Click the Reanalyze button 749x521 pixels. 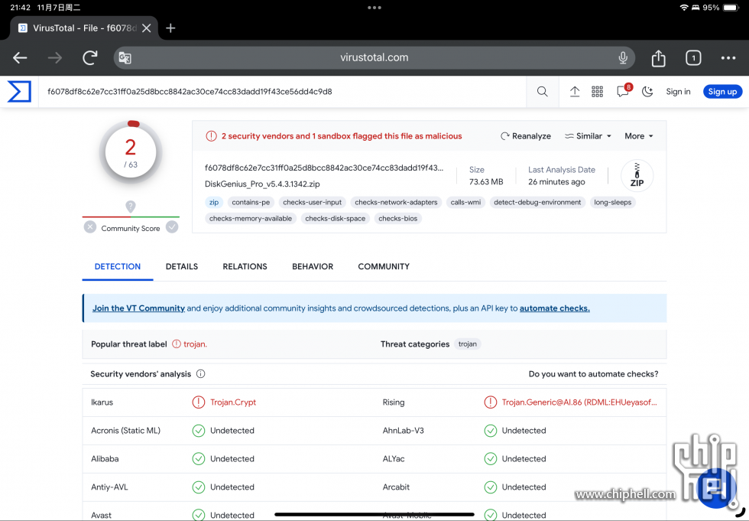point(526,136)
